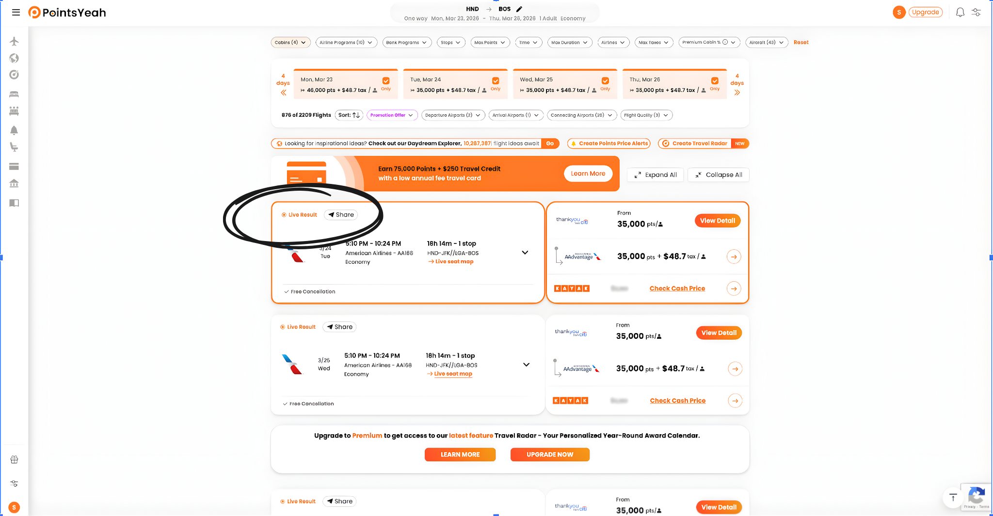Open the Promotion Offer filter menu
The height and width of the screenshot is (516, 993).
(392, 115)
